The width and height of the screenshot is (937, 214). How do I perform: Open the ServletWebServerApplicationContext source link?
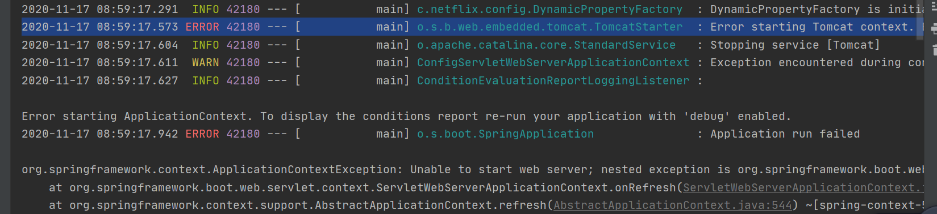click(803, 187)
